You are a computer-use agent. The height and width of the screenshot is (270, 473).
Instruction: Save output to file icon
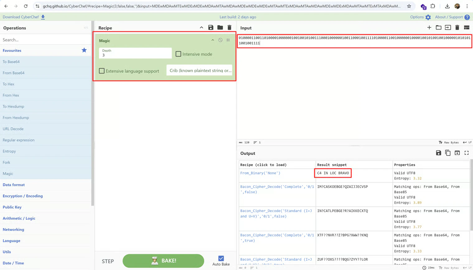(x=438, y=153)
